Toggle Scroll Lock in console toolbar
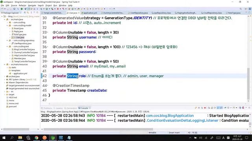The image size is (252, 141). point(212,108)
